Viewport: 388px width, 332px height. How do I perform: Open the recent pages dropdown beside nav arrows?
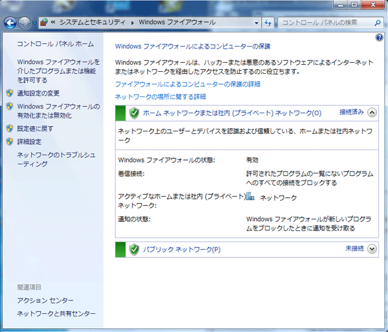34,23
